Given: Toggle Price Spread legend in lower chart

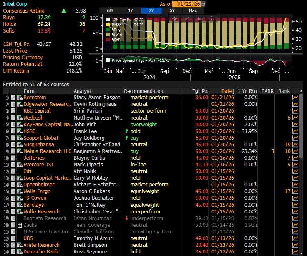Looking at the screenshot, I should point(108,60).
